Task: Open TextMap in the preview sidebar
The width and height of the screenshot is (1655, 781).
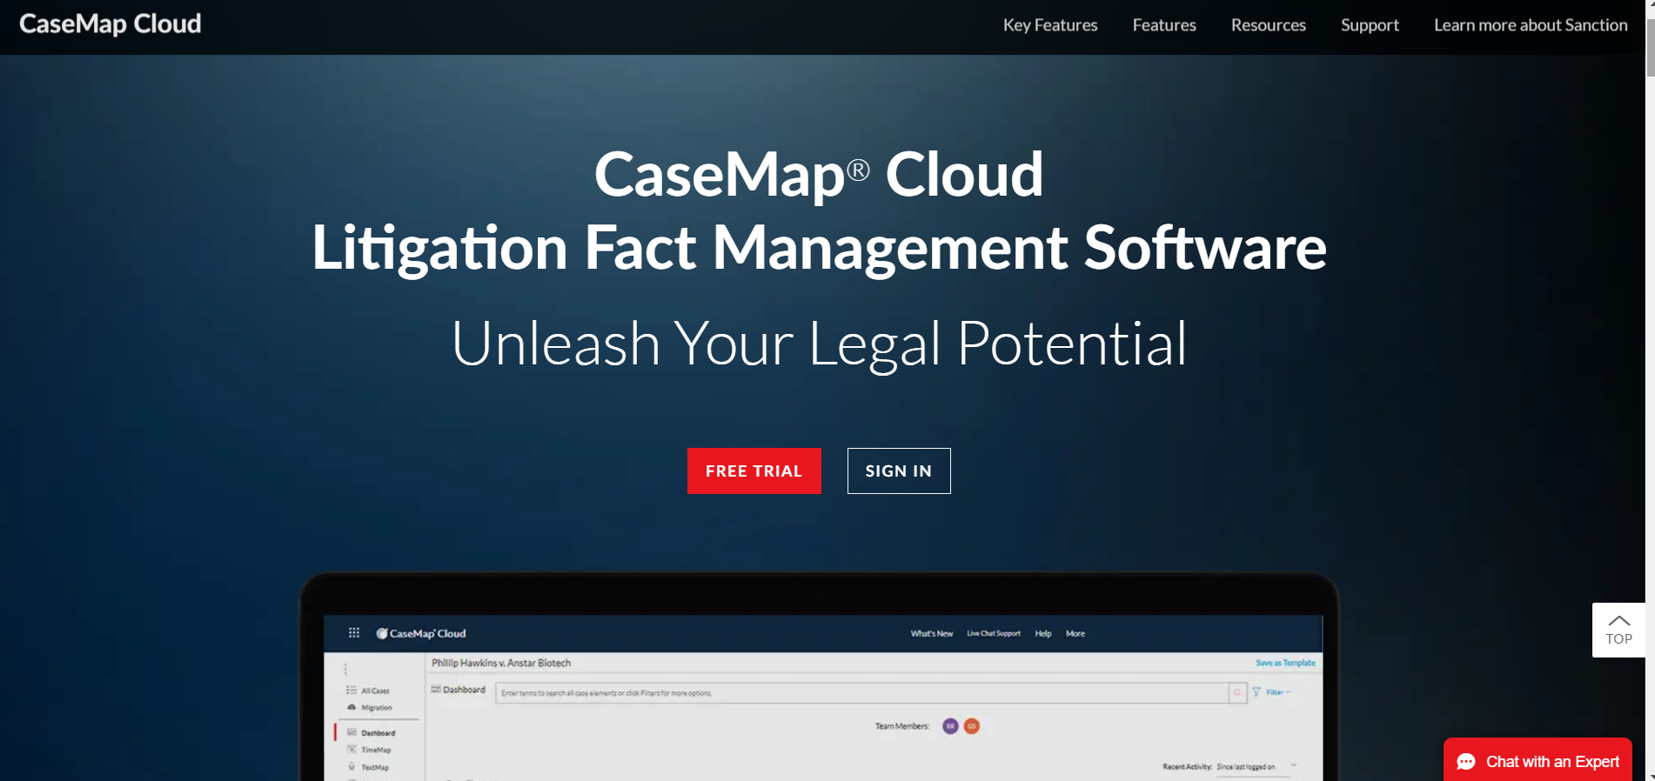Action: (x=368, y=767)
